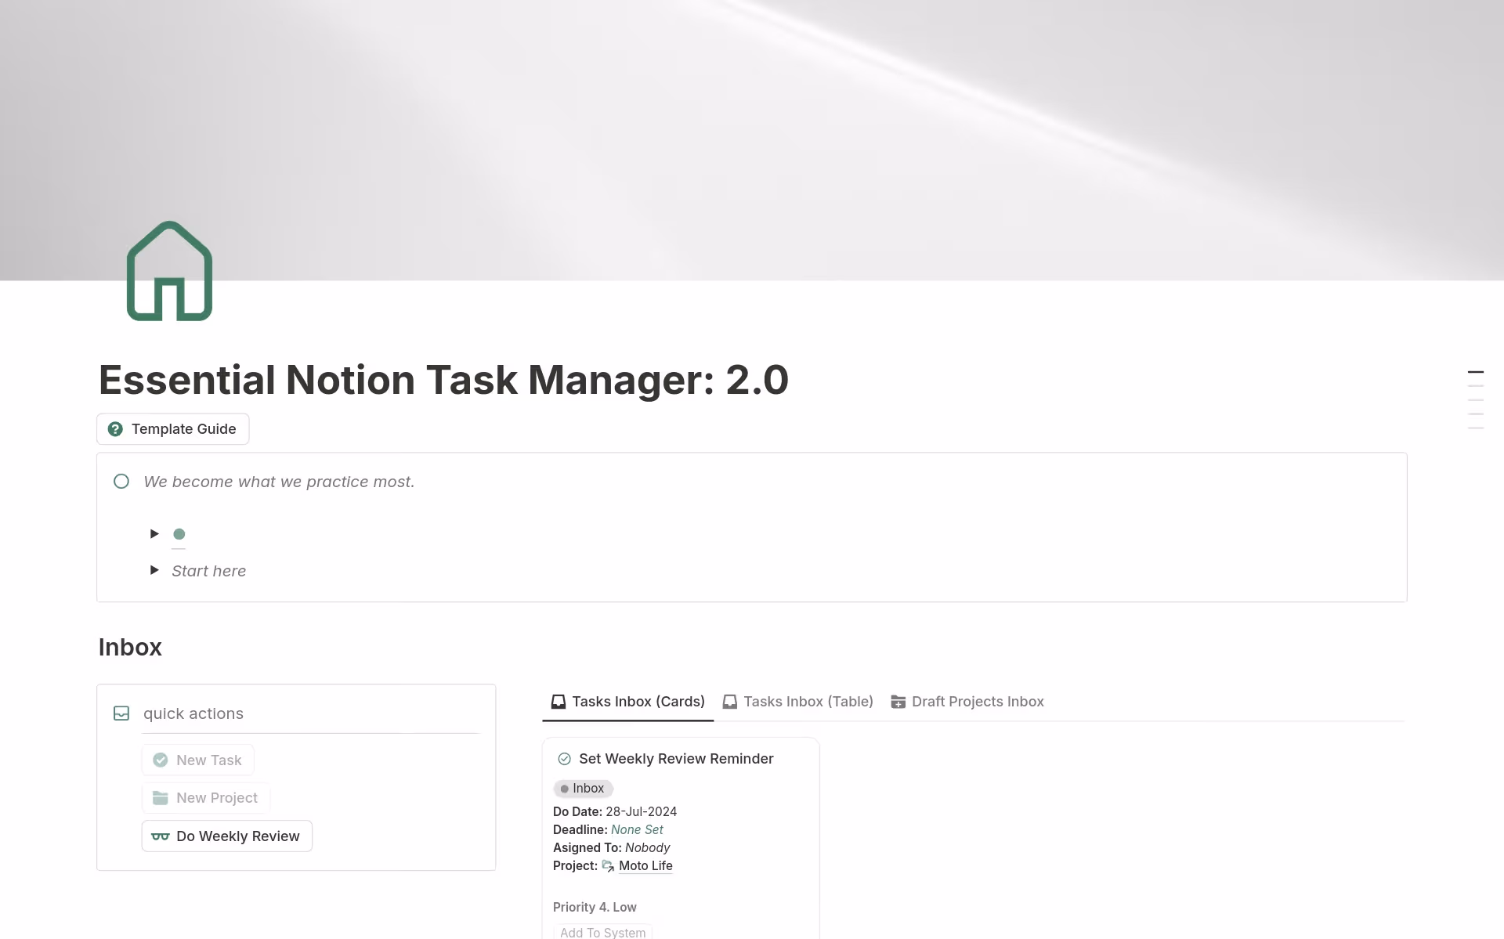Click the inbox tray icon beside quick actions

tap(121, 713)
